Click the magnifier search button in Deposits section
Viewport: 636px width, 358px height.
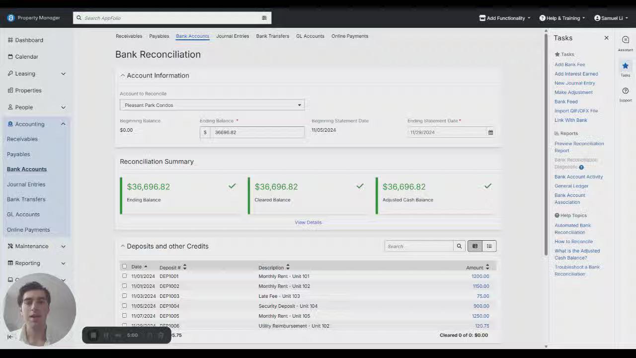pos(459,246)
